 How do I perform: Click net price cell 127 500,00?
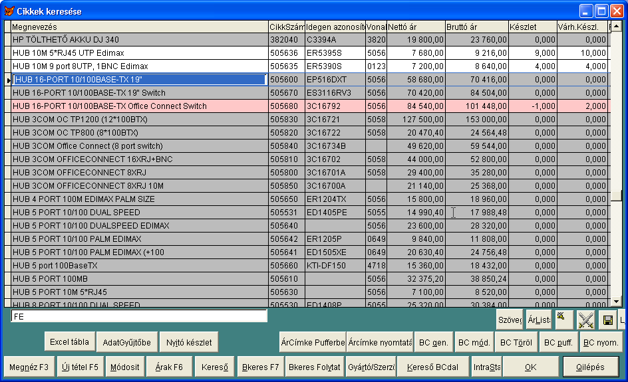click(x=416, y=119)
